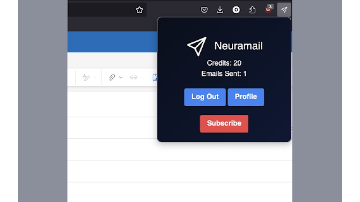360x202 pixels.
Task: Click the circular zero badge extension icon
Action: (x=236, y=10)
